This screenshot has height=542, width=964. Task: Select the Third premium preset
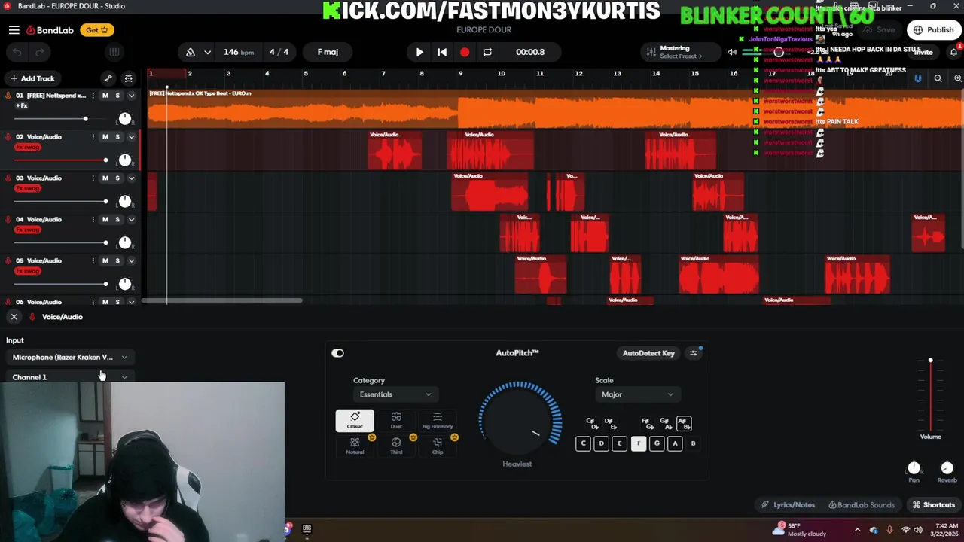coord(396,446)
